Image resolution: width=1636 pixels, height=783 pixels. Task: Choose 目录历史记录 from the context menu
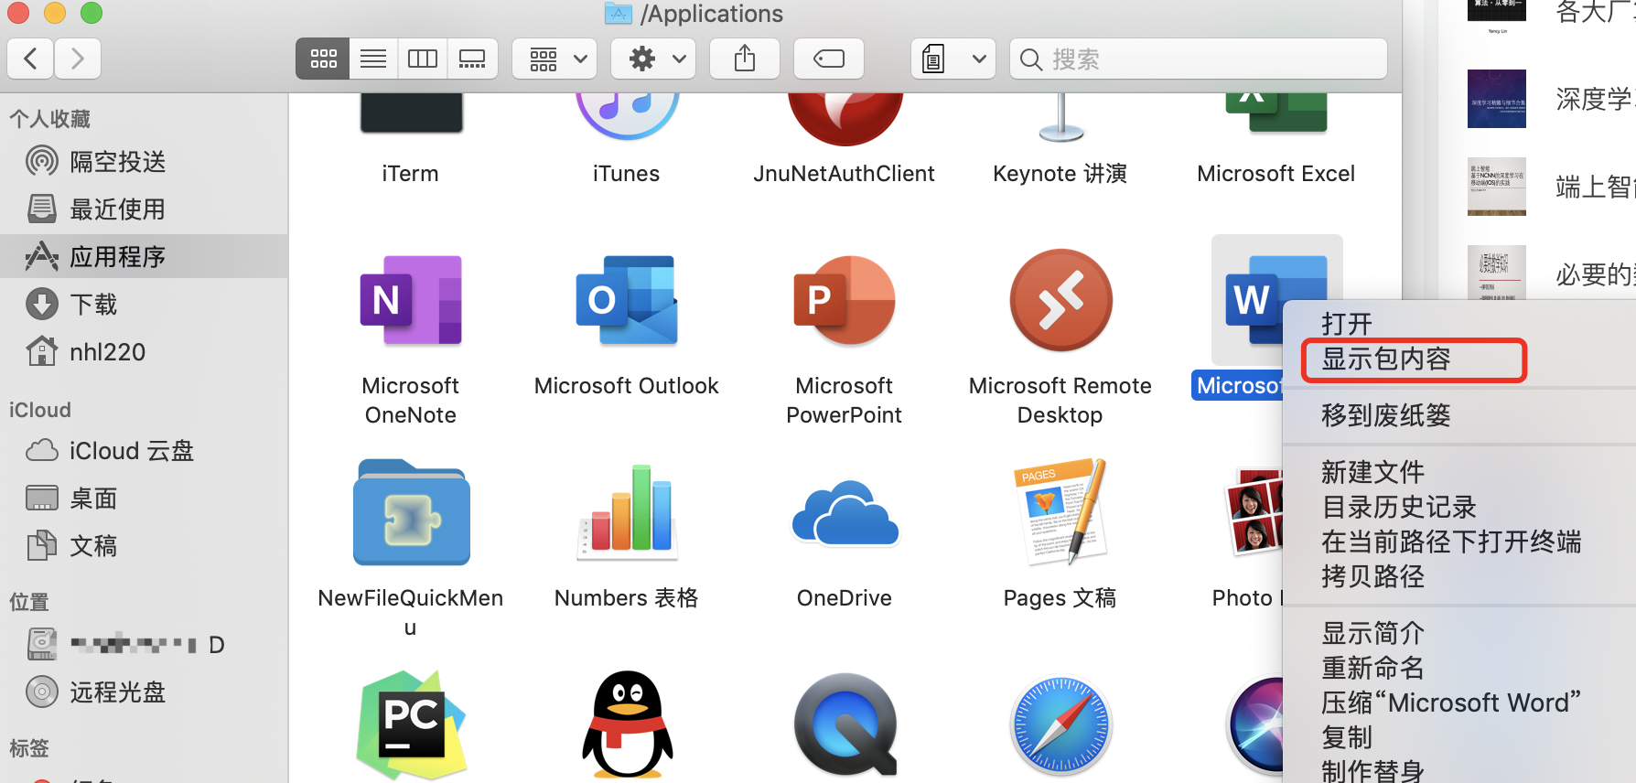click(1459, 507)
